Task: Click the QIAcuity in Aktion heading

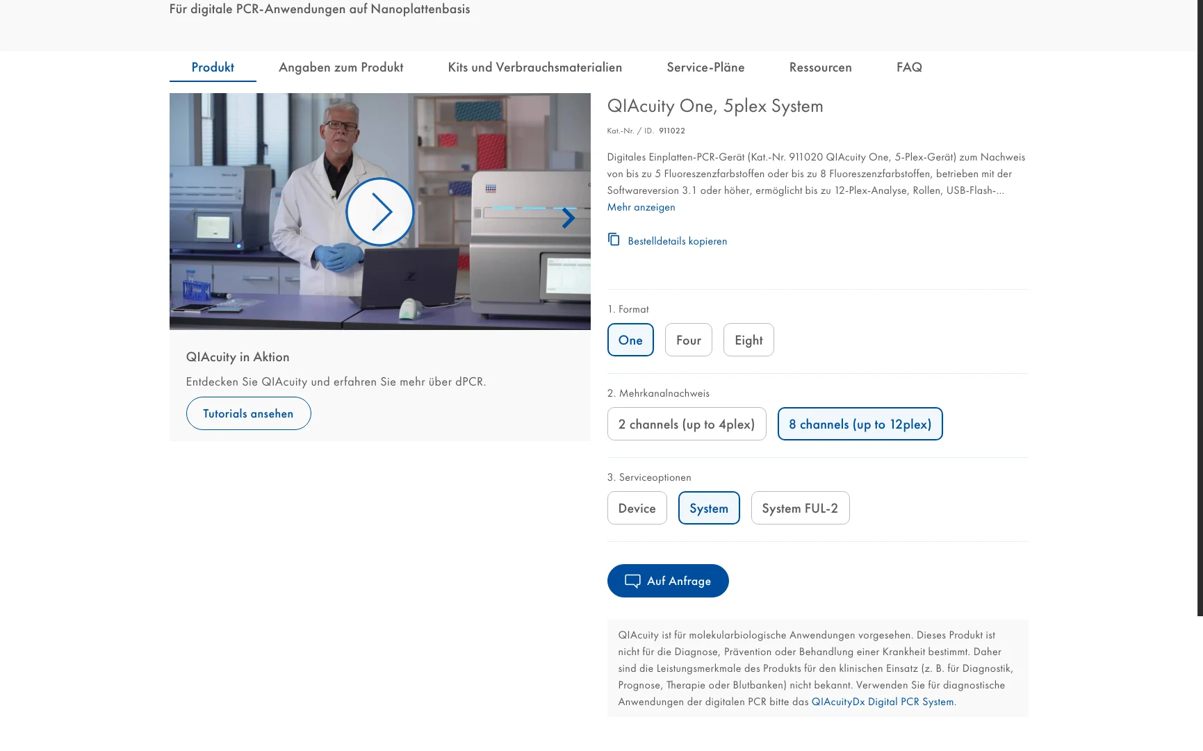Action: point(238,357)
